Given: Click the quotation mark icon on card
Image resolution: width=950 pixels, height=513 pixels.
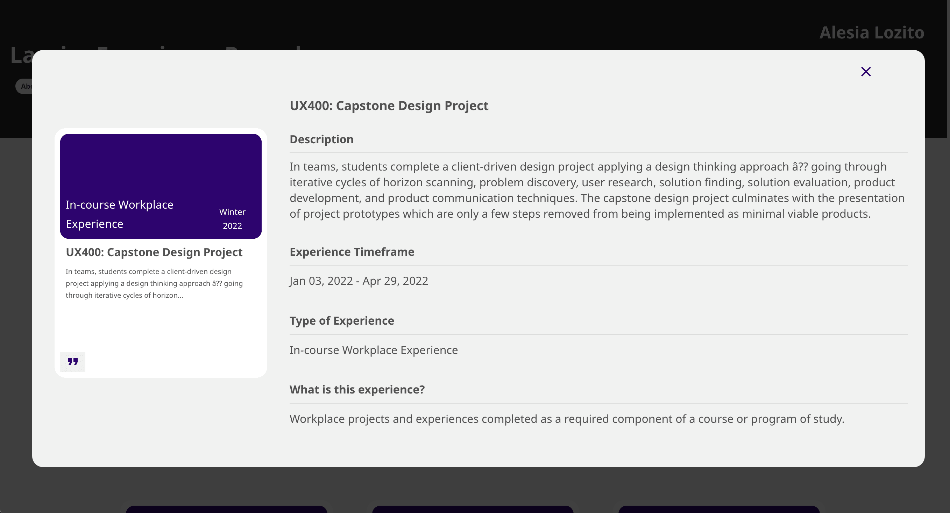Looking at the screenshot, I should (x=73, y=362).
